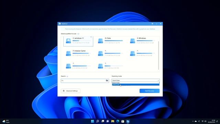220x124 pixels.
Task: Click the Start Recovery button
Action: pos(150,91)
